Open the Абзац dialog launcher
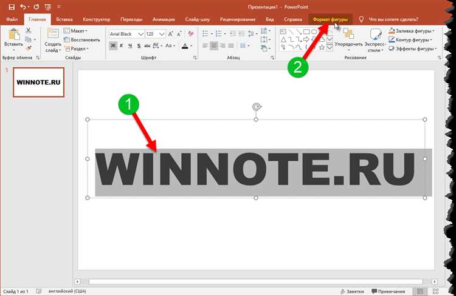Screen dimensions: 456x296 tap(272, 58)
